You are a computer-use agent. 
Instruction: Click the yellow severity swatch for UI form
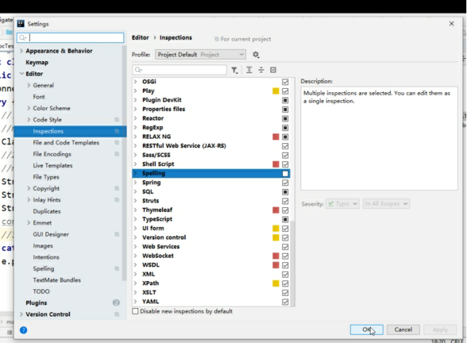(x=276, y=228)
